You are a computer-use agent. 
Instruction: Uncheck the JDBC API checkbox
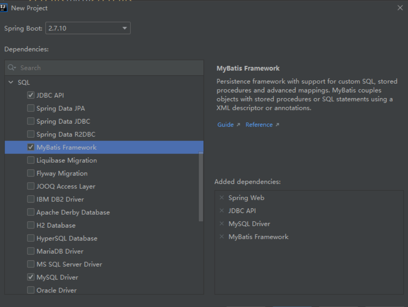click(30, 95)
